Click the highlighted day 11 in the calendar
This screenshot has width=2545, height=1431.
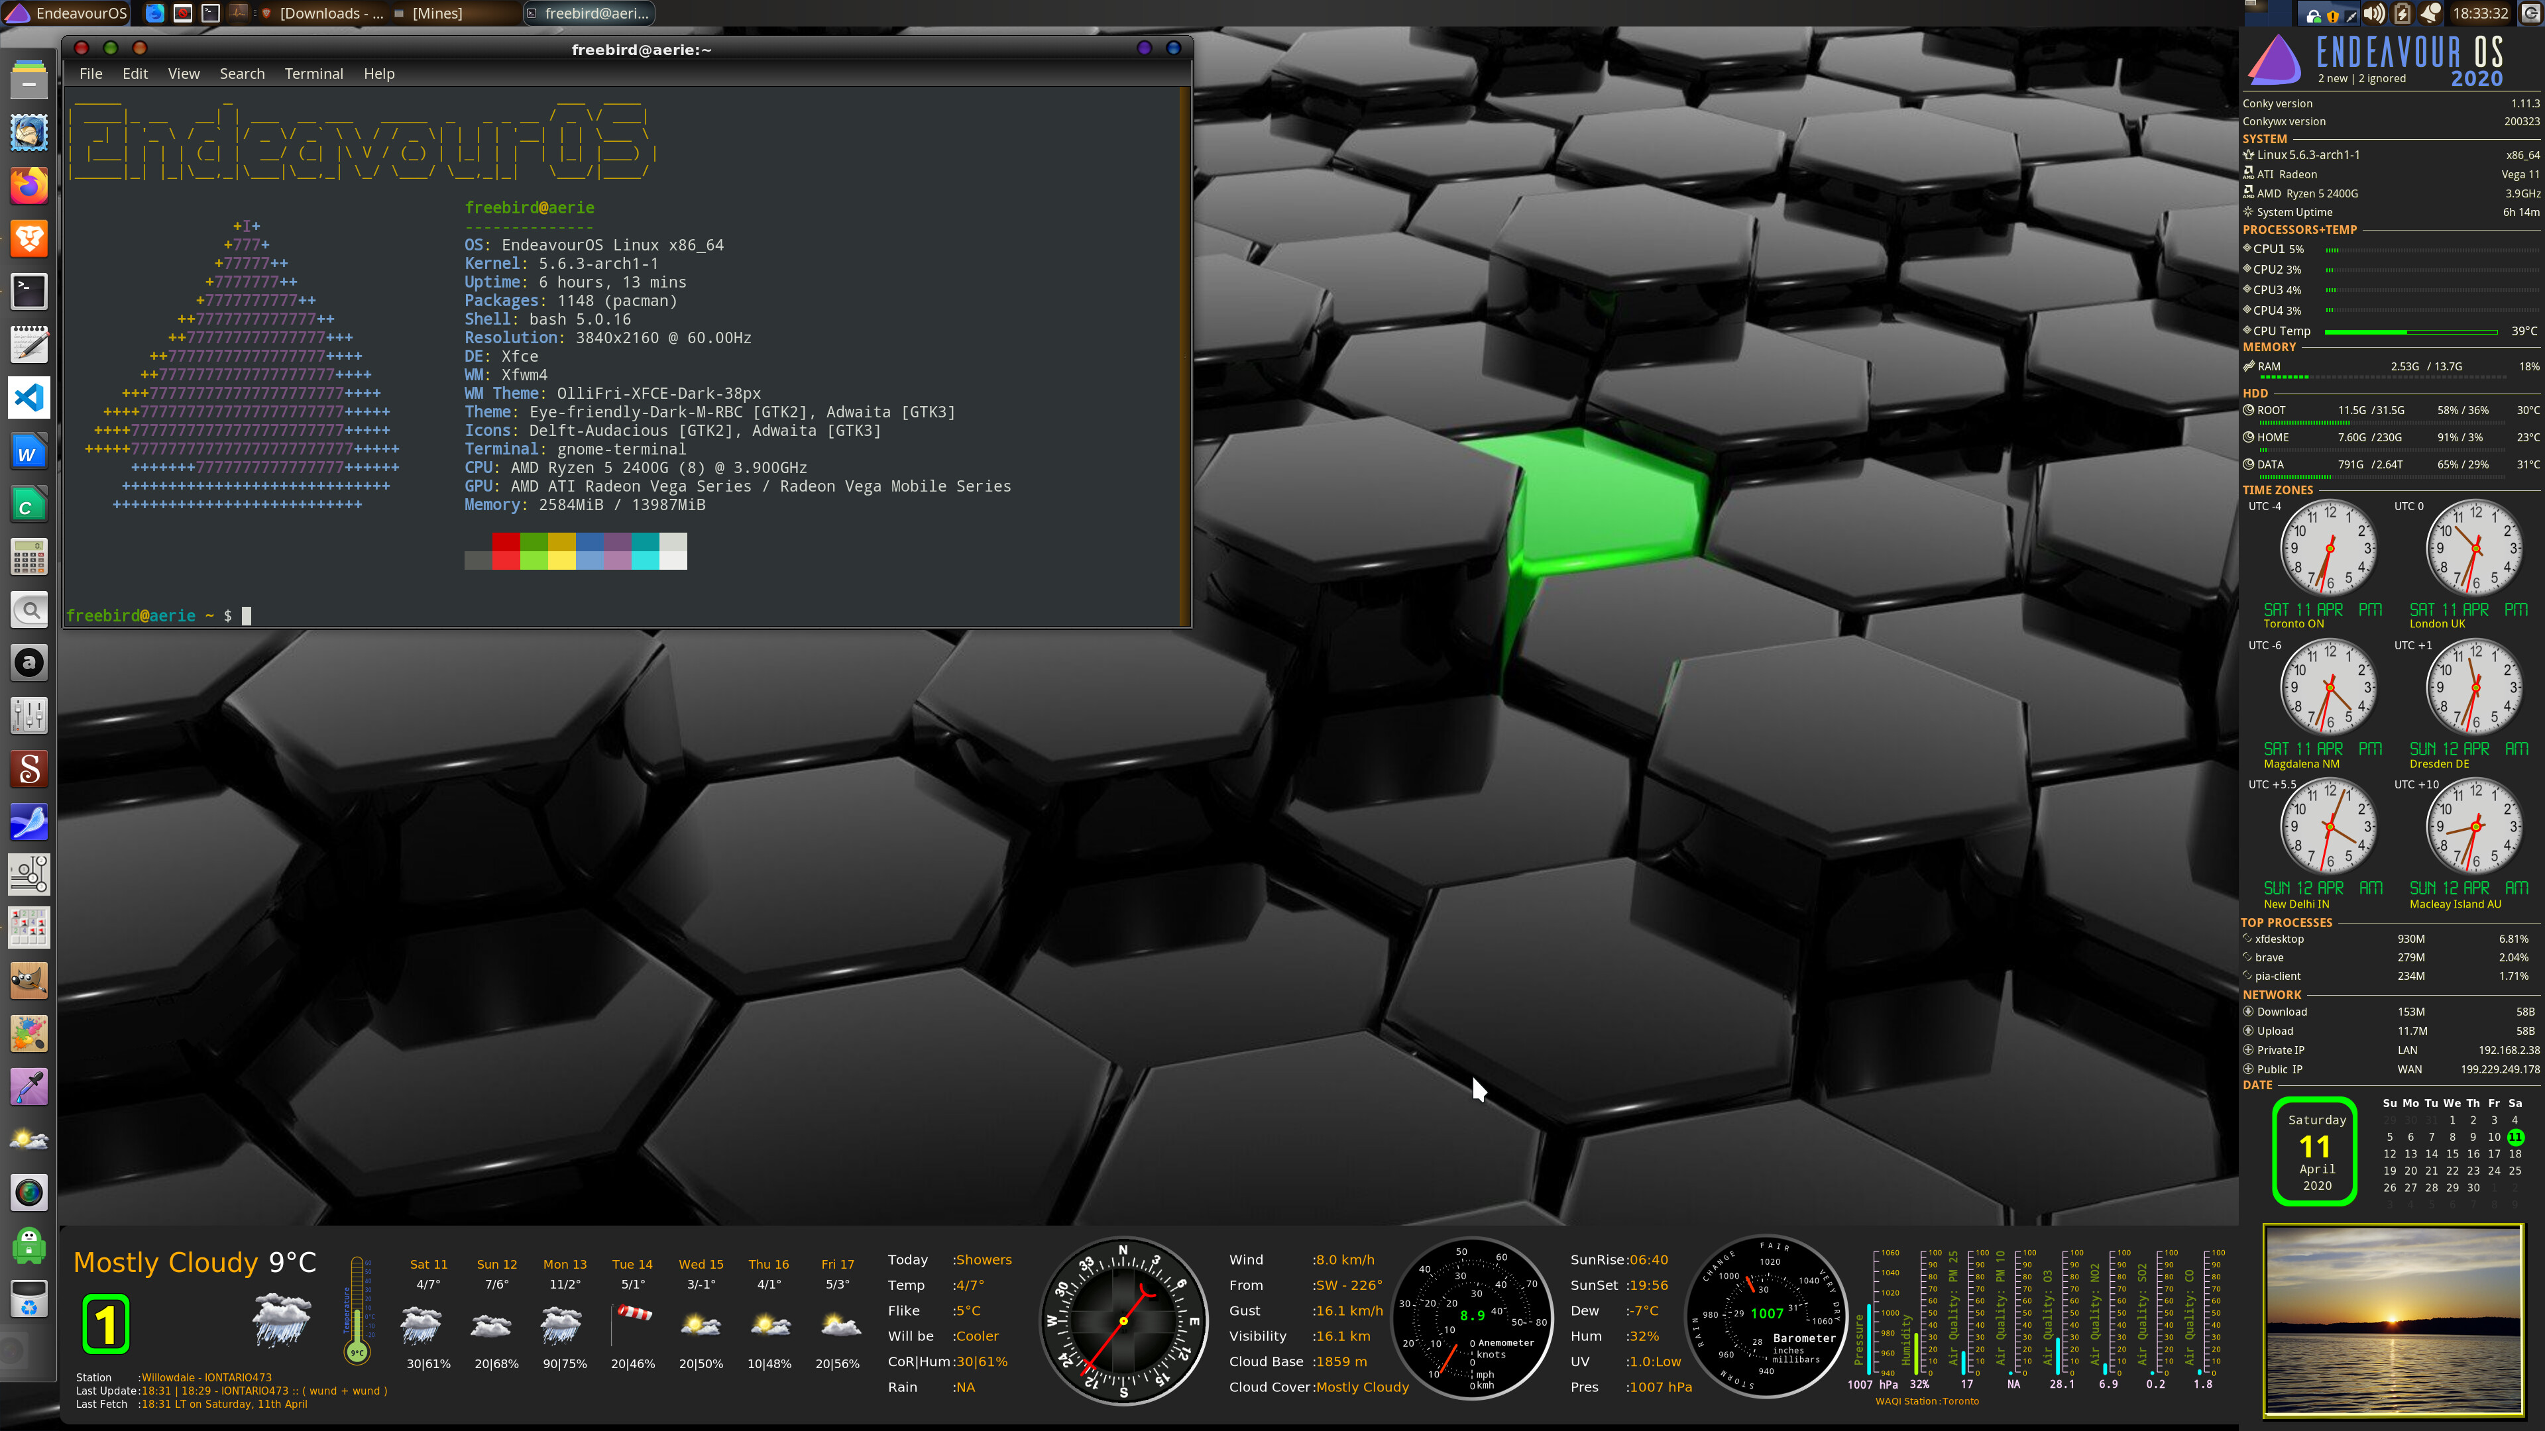point(2515,1137)
